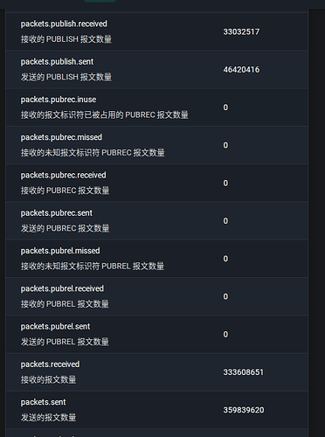
Task: Select the packets.publish.received metric name
Action: click(64, 24)
